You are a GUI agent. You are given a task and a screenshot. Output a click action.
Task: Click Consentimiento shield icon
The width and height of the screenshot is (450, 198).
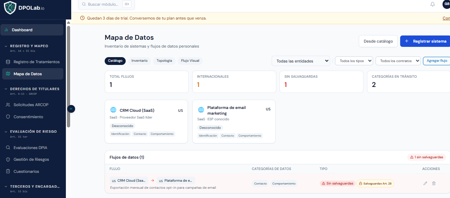point(8,117)
